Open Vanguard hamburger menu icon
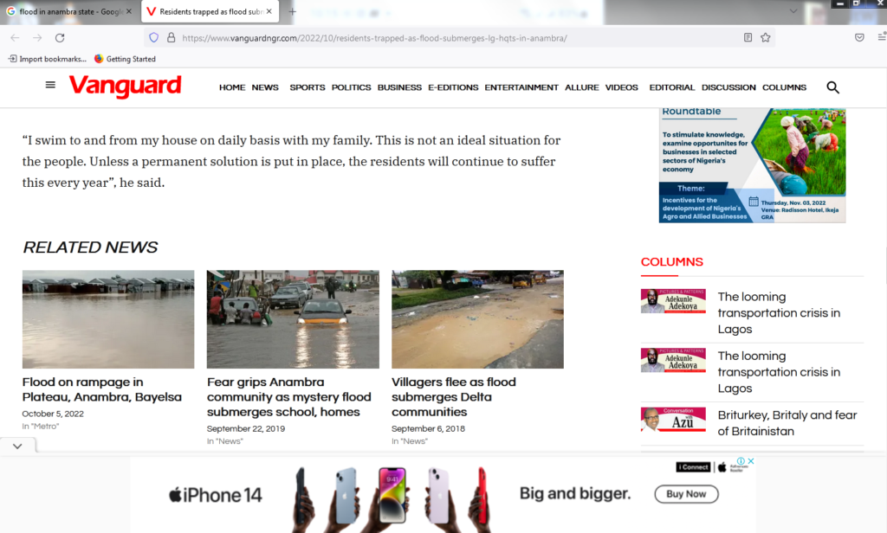 50,85
